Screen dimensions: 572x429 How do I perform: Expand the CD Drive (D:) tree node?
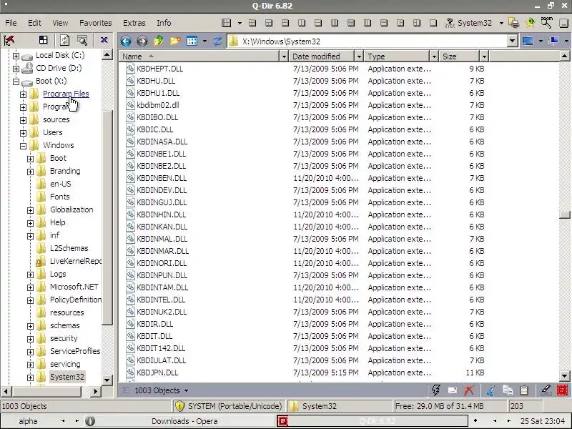coord(16,69)
